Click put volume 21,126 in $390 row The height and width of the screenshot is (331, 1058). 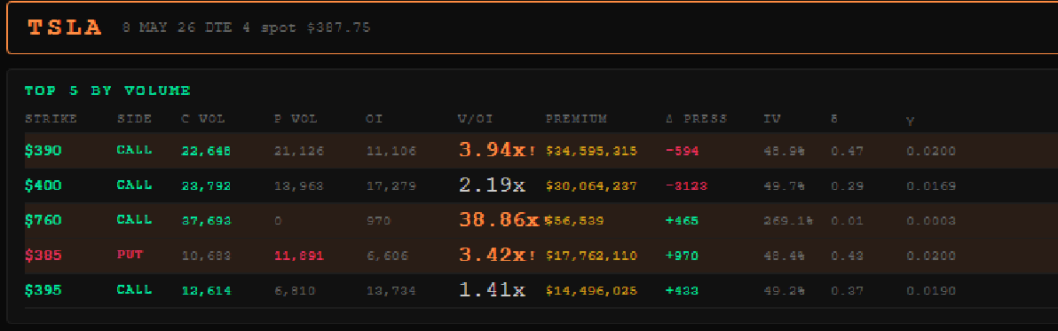pos(299,151)
